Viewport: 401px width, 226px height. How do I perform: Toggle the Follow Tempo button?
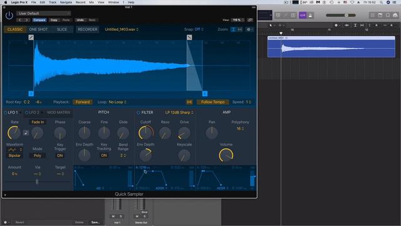tap(213, 102)
